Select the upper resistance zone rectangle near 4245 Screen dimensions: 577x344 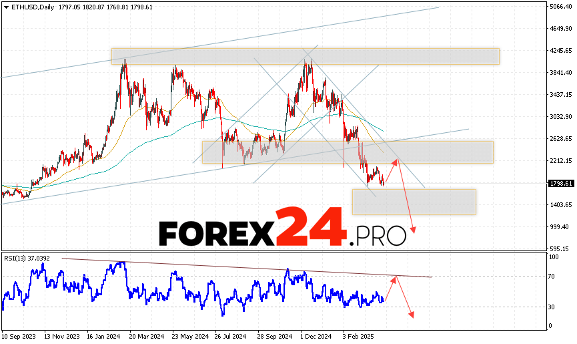(305, 56)
